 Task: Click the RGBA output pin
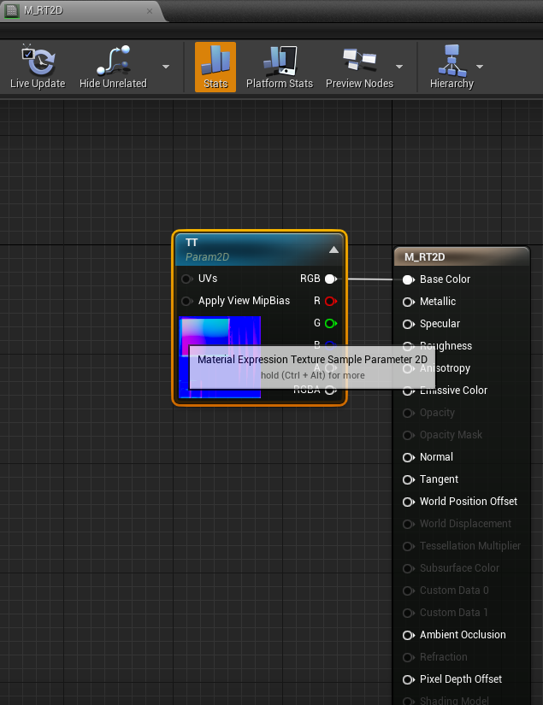[x=331, y=390]
